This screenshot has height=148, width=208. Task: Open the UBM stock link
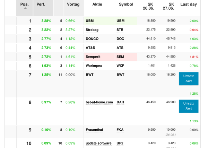90,21
